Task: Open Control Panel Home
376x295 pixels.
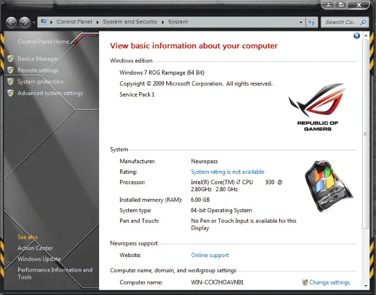Action: pos(43,41)
